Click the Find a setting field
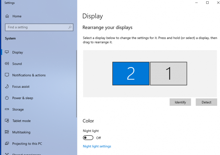 click(x=36, y=28)
